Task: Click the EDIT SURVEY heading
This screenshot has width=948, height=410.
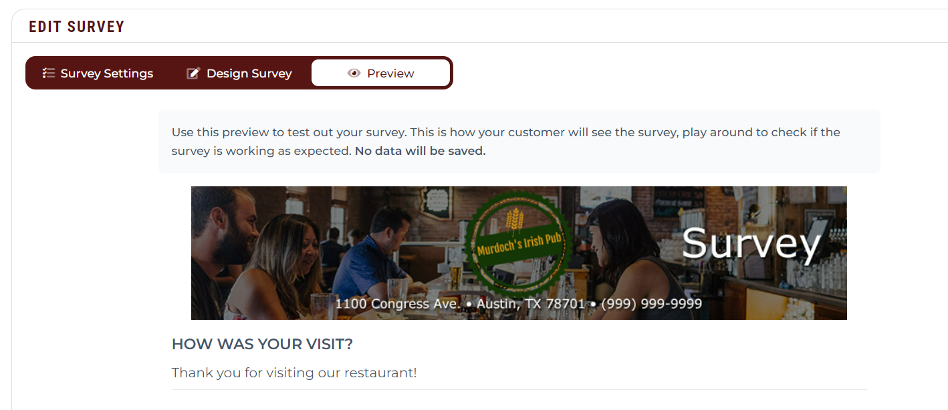Action: 77,27
